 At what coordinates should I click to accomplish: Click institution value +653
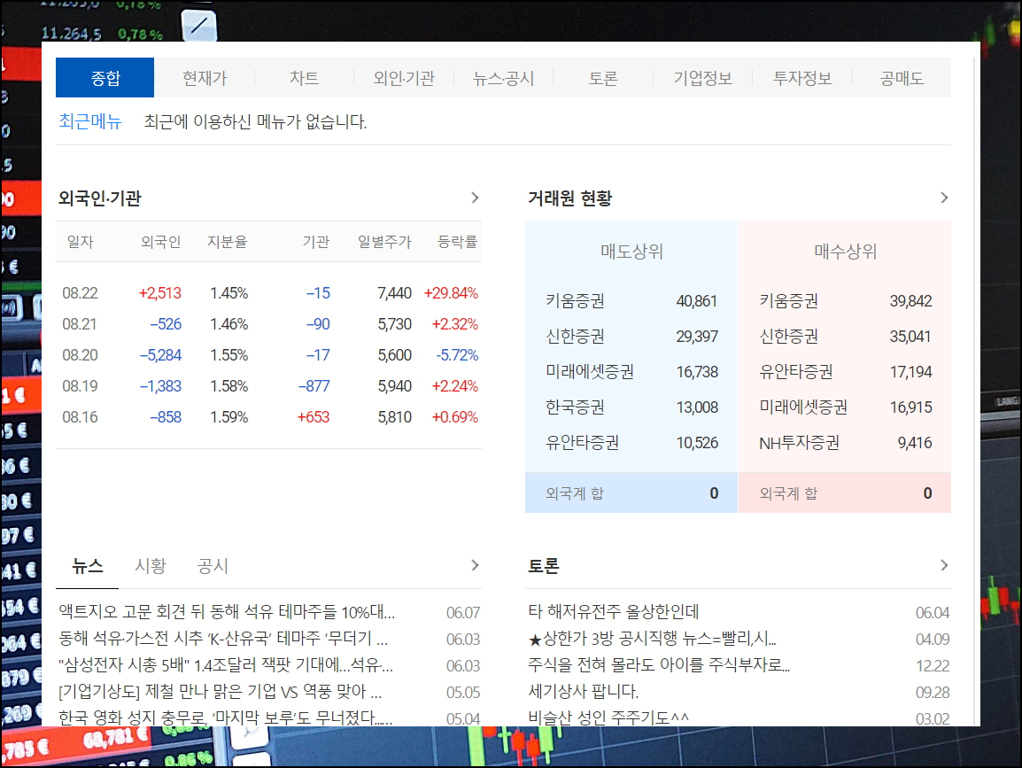coord(314,416)
